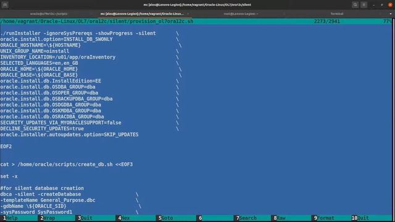Click the ./runInstaller -ignoreSysPrereqs line
Viewport: 395px width, 222px height.
(x=78, y=33)
